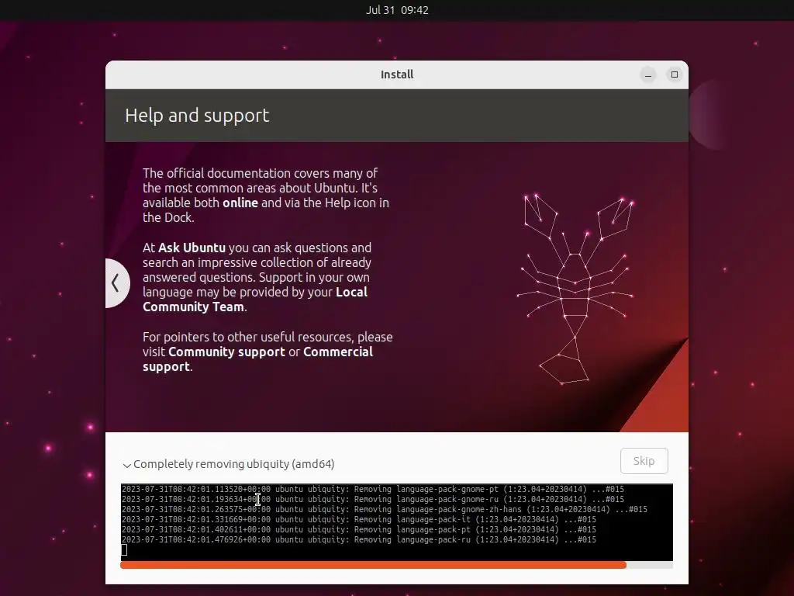Click the terminal cursor block in the log
The height and width of the screenshot is (596, 794).
(124, 550)
